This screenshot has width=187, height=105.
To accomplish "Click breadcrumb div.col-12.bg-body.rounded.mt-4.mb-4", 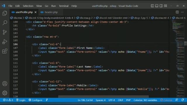I will tap(49, 18).
